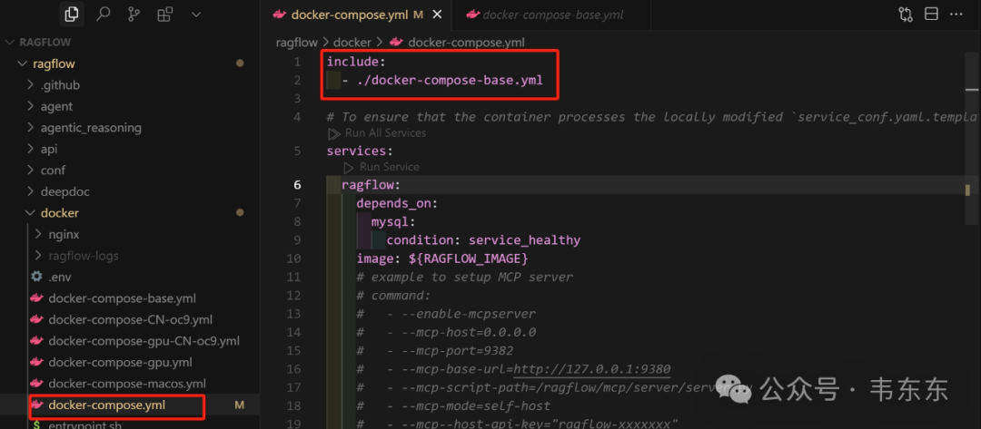Open the .env settings file
Image resolution: width=981 pixels, height=429 pixels.
[x=59, y=277]
